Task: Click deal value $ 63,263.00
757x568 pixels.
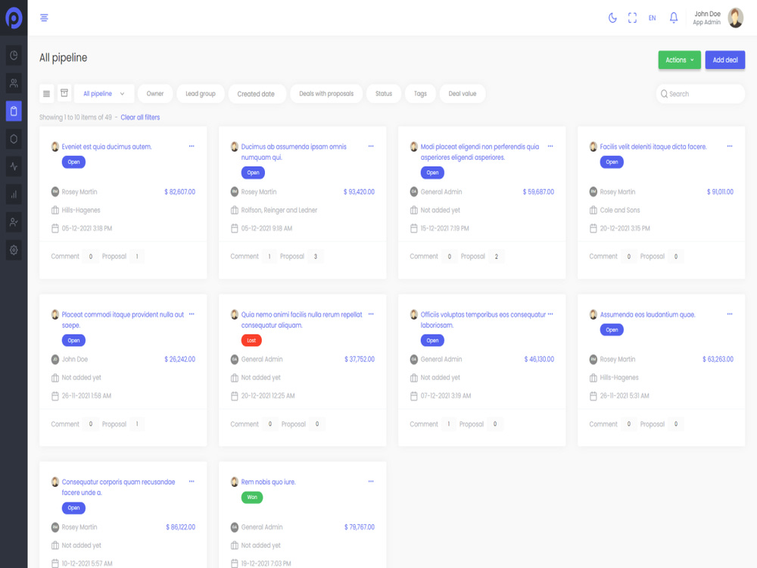Action: click(x=718, y=359)
